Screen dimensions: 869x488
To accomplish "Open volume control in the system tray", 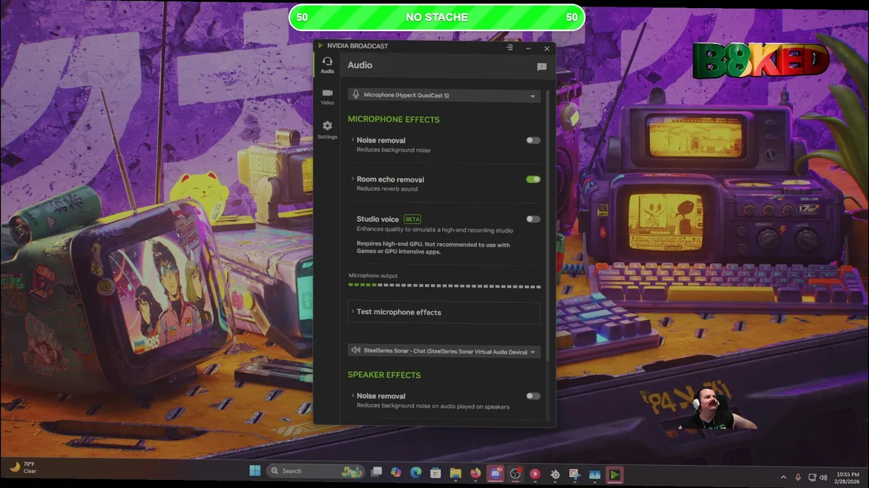I will 824,477.
